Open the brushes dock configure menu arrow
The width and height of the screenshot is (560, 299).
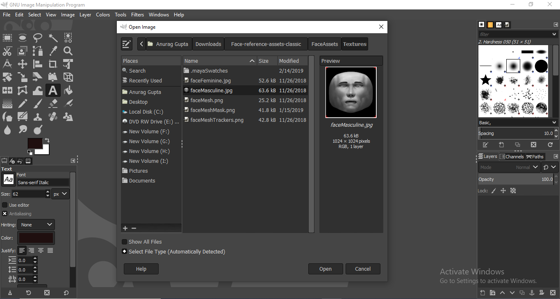click(x=556, y=25)
